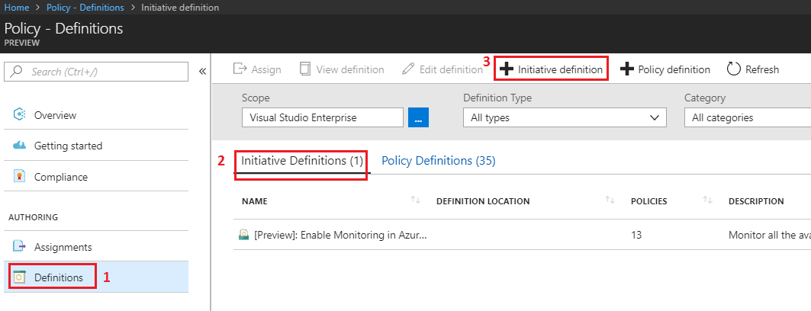Focus the Search (Ctrl+/) field
811x311 pixels.
click(96, 72)
